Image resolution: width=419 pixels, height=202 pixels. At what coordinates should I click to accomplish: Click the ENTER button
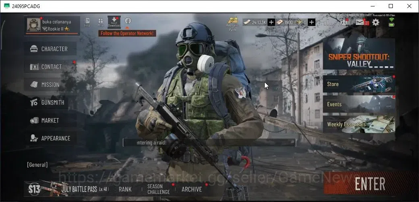370,183
